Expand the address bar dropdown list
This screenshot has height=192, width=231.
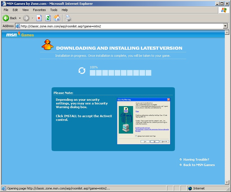coord(225,26)
